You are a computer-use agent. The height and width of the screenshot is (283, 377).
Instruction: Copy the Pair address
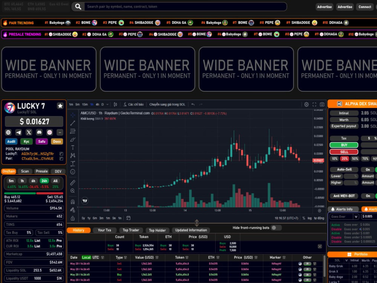point(61,158)
